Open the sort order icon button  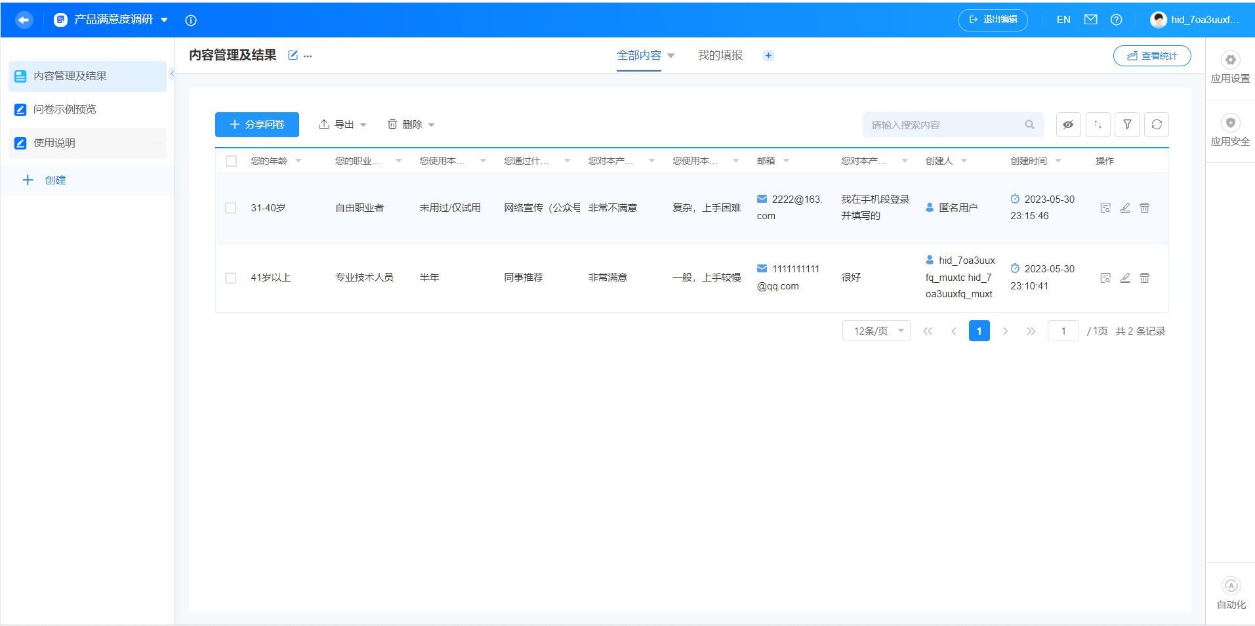point(1098,125)
